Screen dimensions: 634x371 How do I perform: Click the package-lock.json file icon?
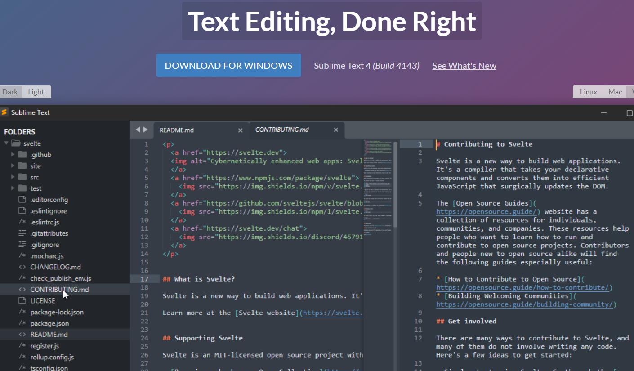(22, 312)
